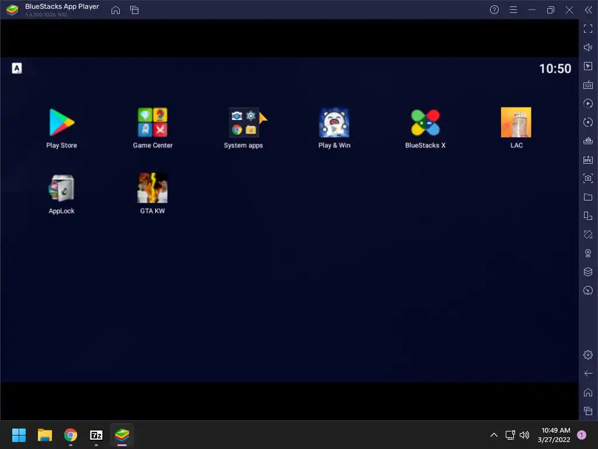Open the Play Store app

pyautogui.click(x=61, y=123)
